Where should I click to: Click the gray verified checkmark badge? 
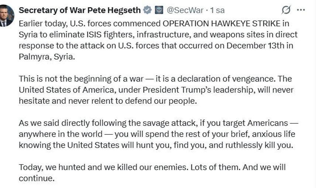tap(147, 10)
